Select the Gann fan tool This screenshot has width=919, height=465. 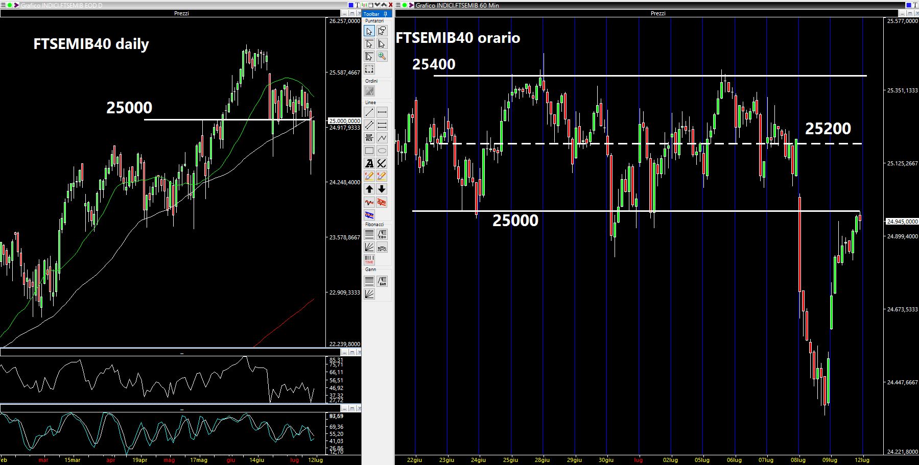(369, 293)
